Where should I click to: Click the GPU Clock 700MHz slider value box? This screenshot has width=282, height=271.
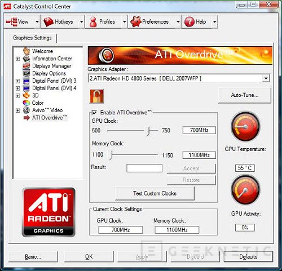coord(199,130)
